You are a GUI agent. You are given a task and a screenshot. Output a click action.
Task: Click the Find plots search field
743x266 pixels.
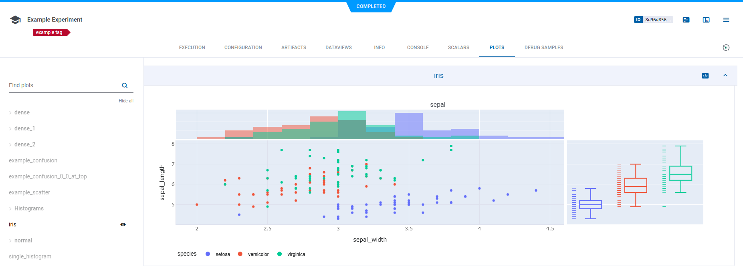coord(63,86)
